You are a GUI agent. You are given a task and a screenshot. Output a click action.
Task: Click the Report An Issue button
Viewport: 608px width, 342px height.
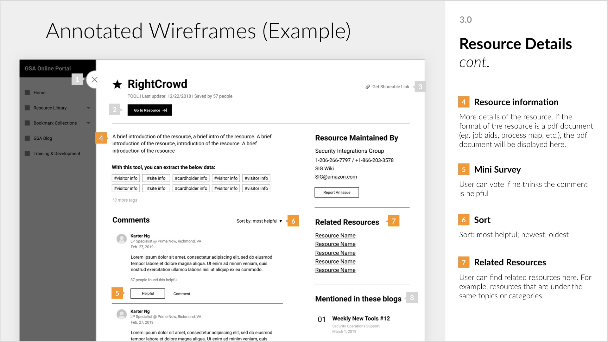(337, 193)
